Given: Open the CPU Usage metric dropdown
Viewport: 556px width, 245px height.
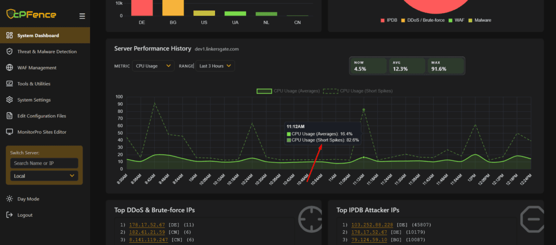Looking at the screenshot, I should [154, 66].
